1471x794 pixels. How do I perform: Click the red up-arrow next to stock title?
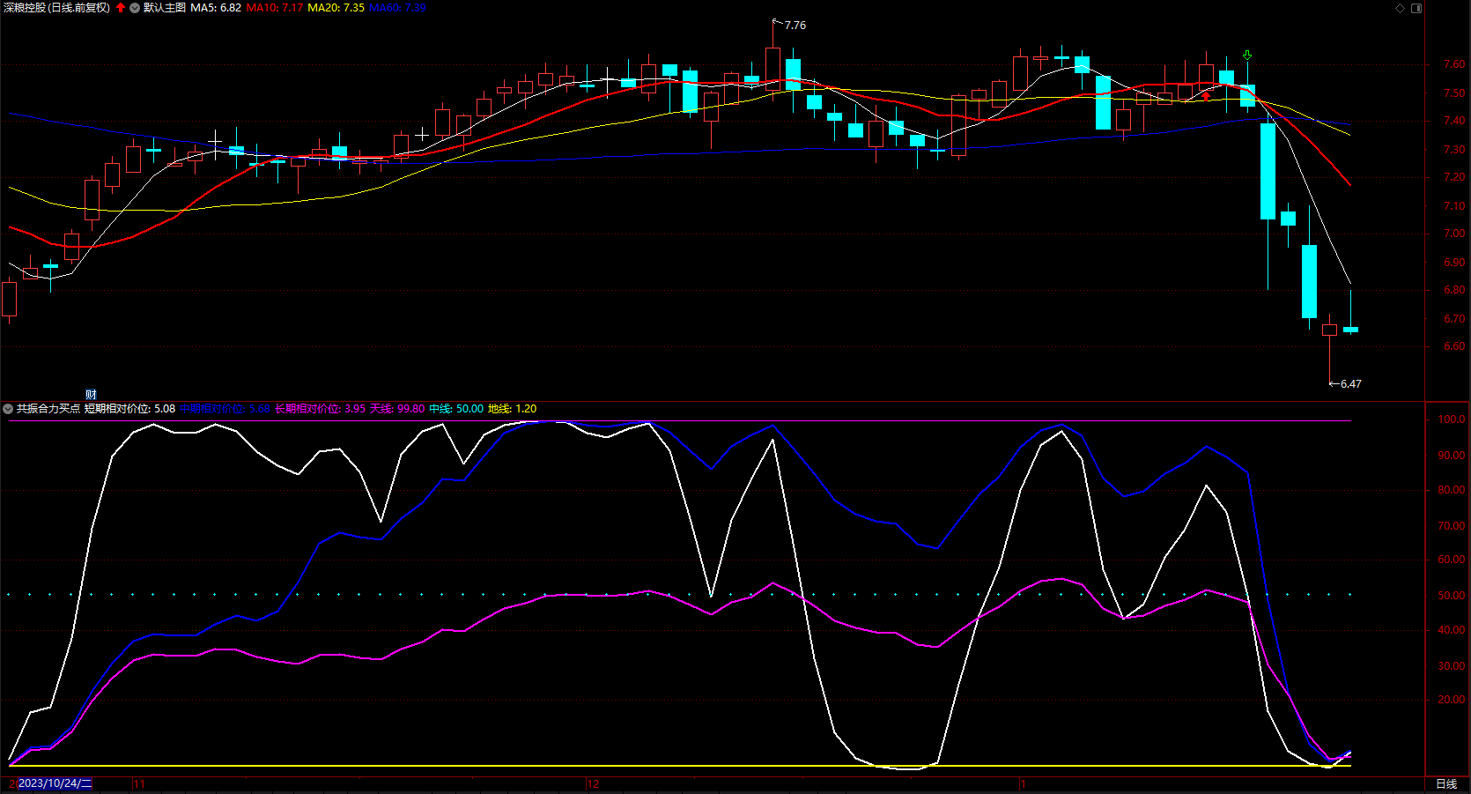(121, 8)
